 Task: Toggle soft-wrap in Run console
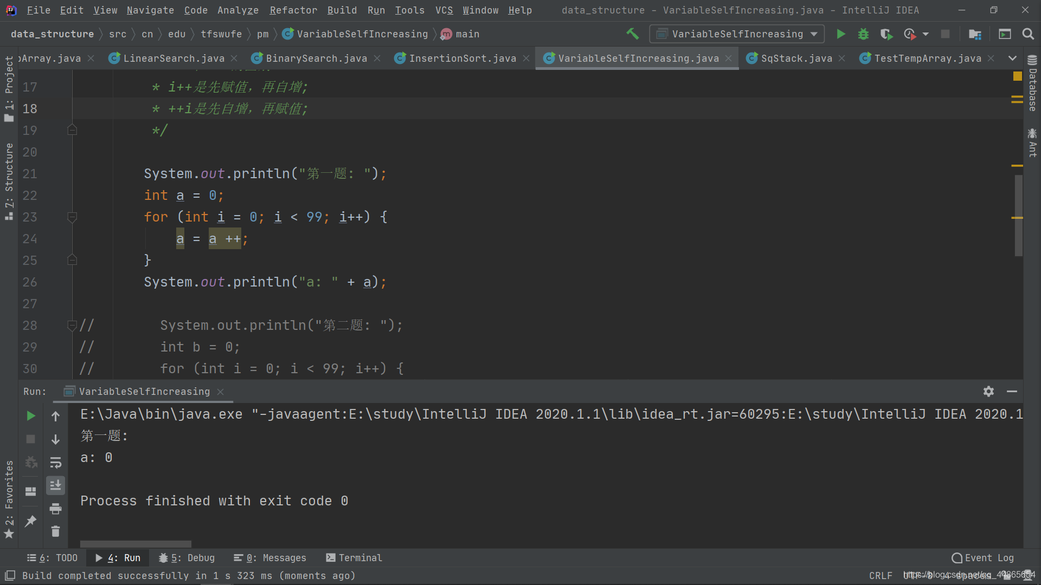[55, 463]
